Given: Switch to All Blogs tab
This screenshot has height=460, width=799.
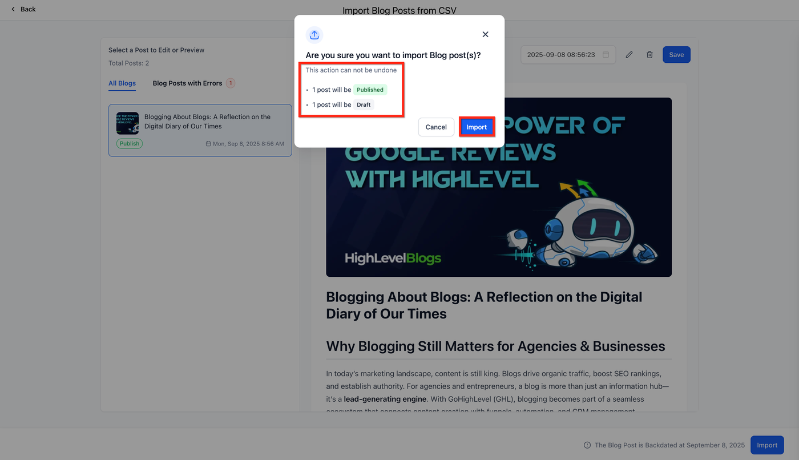Looking at the screenshot, I should point(122,83).
